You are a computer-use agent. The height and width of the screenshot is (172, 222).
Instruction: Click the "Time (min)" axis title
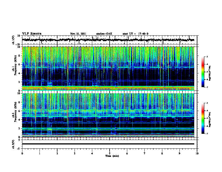112,156
